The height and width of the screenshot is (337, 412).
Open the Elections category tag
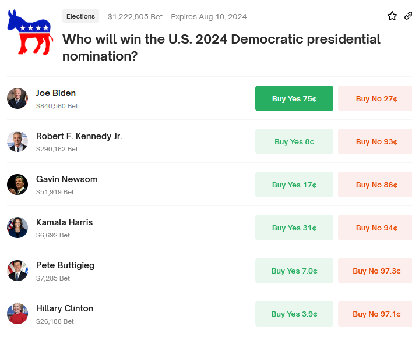pos(80,16)
